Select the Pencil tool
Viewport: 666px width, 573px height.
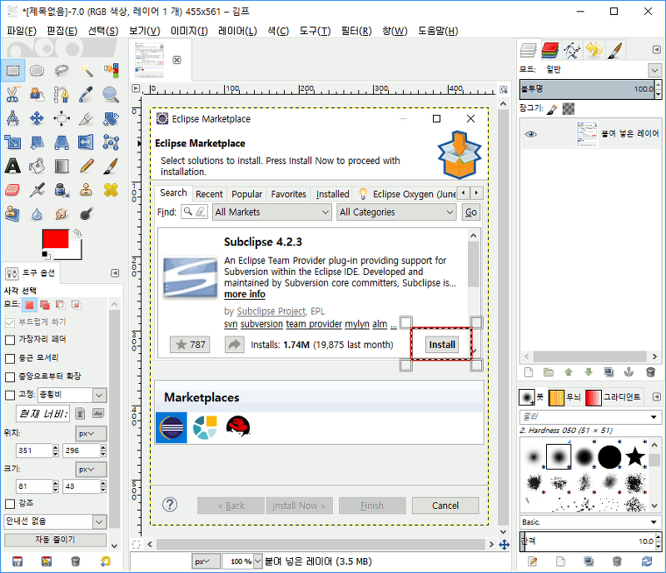pyautogui.click(x=87, y=167)
